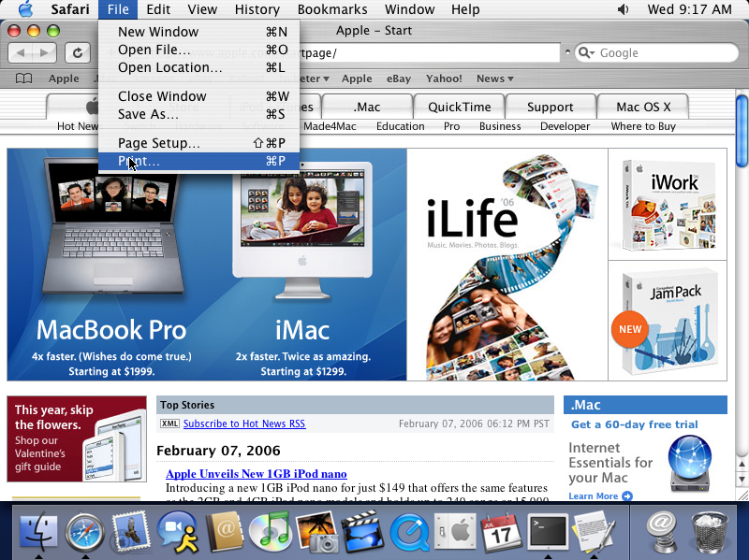Open the History menu
749x560 pixels.
[257, 9]
